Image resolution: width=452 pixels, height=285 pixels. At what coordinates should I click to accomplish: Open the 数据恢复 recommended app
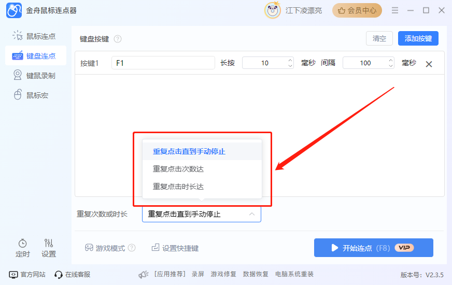pos(256,274)
